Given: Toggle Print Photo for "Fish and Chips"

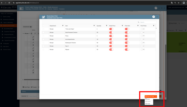Looking at the screenshot, I should (x=143, y=29).
